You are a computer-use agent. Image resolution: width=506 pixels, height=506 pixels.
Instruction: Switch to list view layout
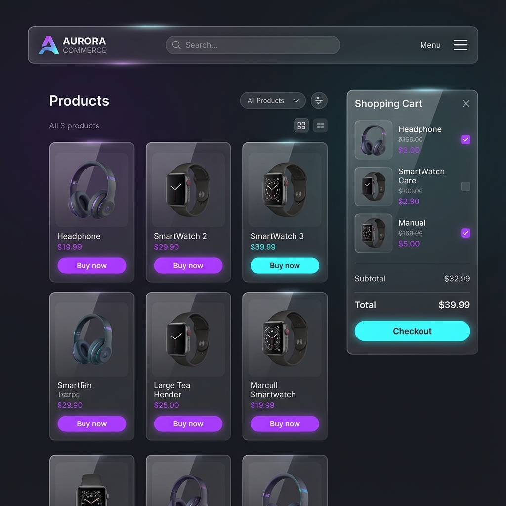[x=320, y=126]
